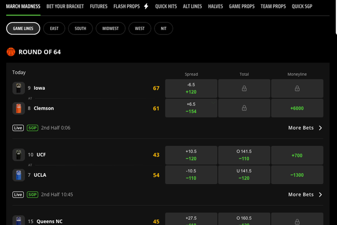Switch to the Game Props tab
The height and width of the screenshot is (225, 337).
pos(242,7)
